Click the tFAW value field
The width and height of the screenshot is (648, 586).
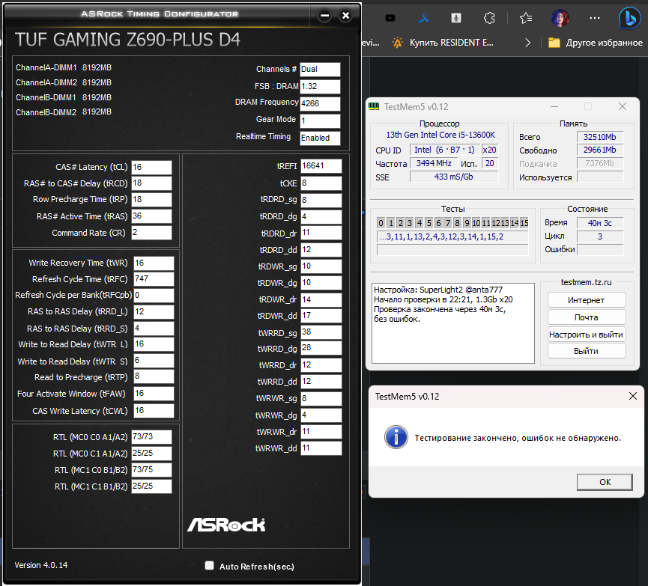(x=154, y=394)
